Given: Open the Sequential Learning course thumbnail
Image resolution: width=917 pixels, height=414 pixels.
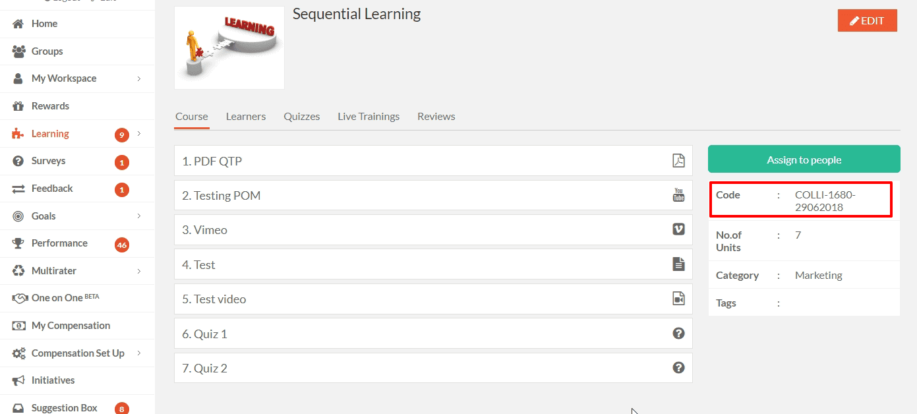Looking at the screenshot, I should 229,47.
